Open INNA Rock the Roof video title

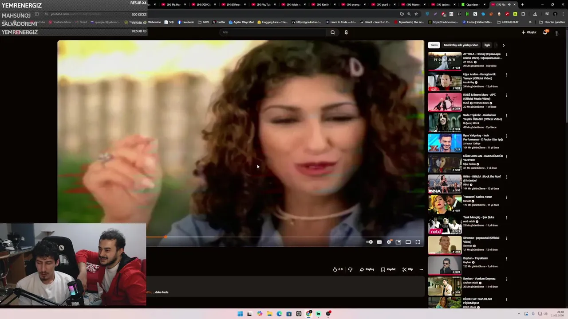(x=482, y=178)
